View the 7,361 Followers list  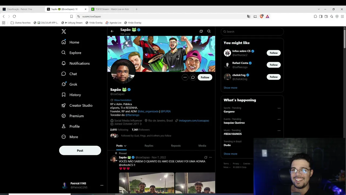tap(141, 130)
